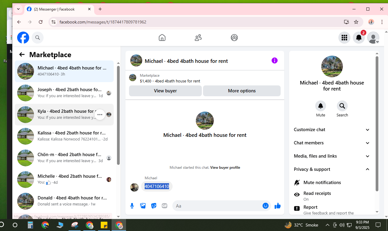Collapse the Privacy & support section
The width and height of the screenshot is (388, 231).
332,169
